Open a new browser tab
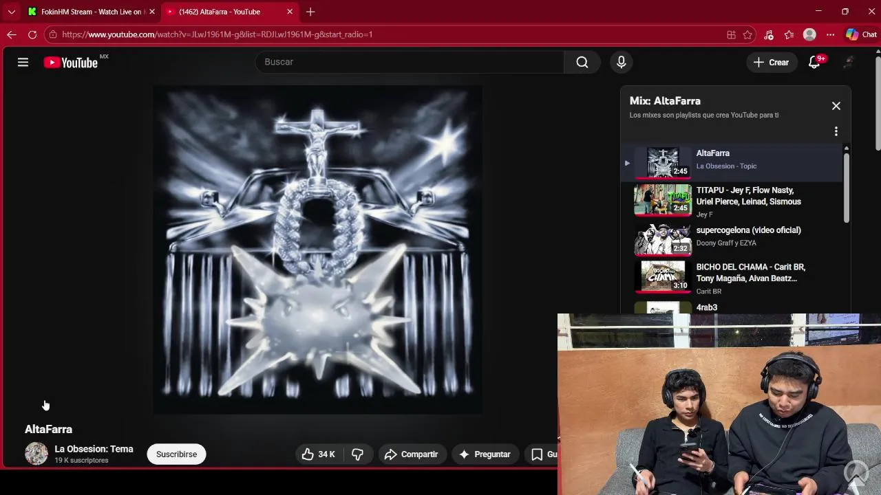This screenshot has height=495, width=881. [x=310, y=12]
